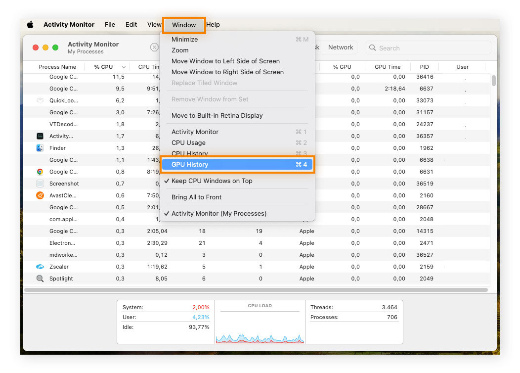Click the vertical scrollbar thumb
520x373 pixels.
494,81
